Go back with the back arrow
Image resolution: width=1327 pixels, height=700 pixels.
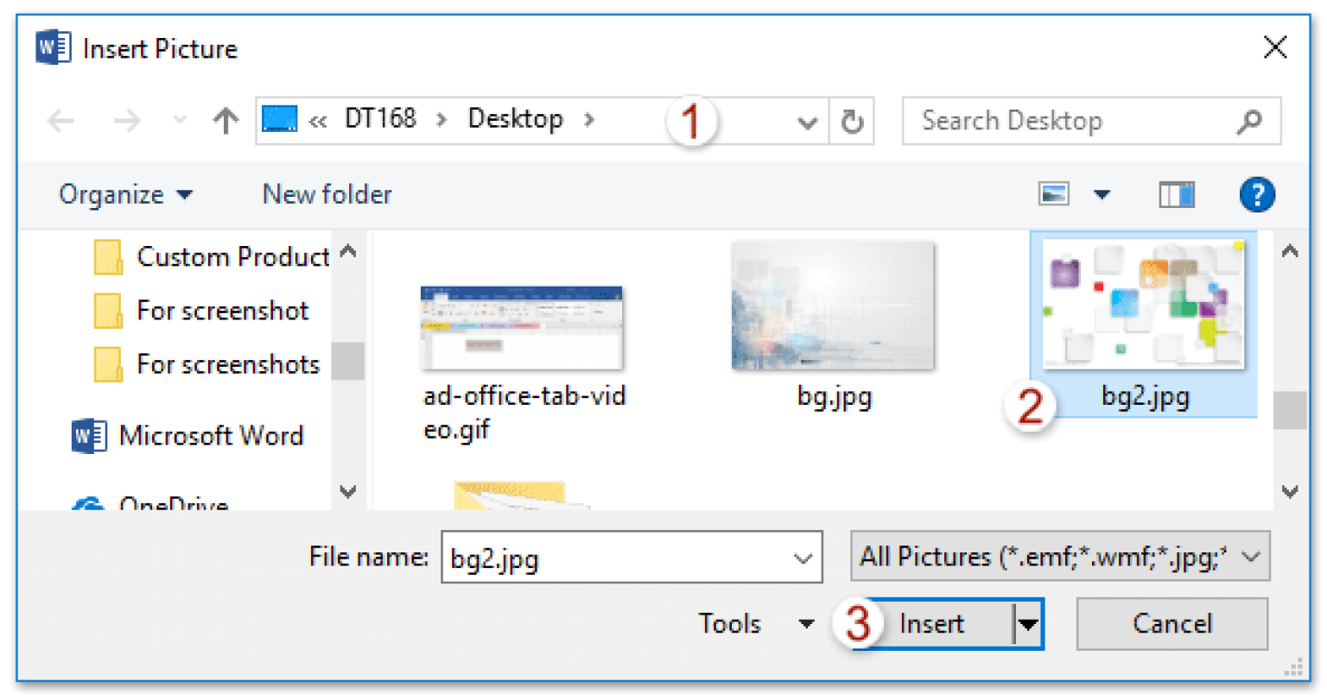pyautogui.click(x=60, y=121)
